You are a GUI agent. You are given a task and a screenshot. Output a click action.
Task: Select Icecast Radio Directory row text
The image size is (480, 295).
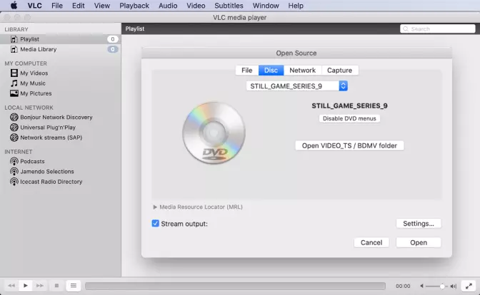coord(51,182)
